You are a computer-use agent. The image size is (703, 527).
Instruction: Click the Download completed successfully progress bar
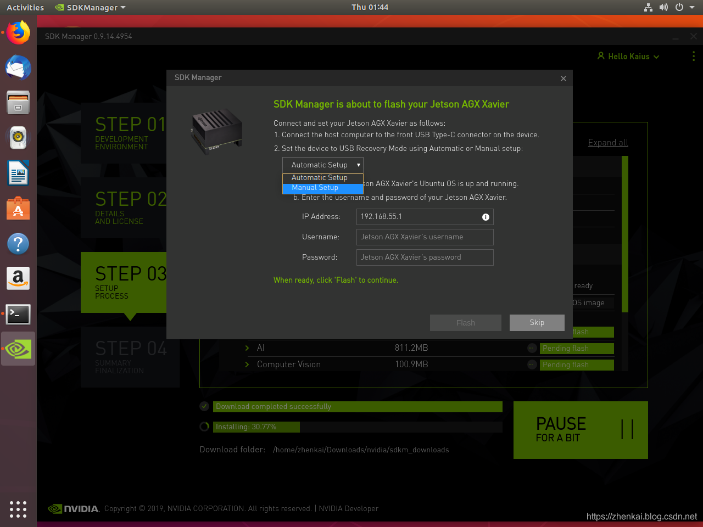coord(358,406)
